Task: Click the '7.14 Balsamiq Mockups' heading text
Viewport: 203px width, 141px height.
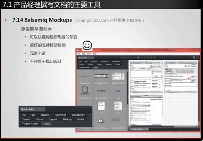Action: point(42,20)
